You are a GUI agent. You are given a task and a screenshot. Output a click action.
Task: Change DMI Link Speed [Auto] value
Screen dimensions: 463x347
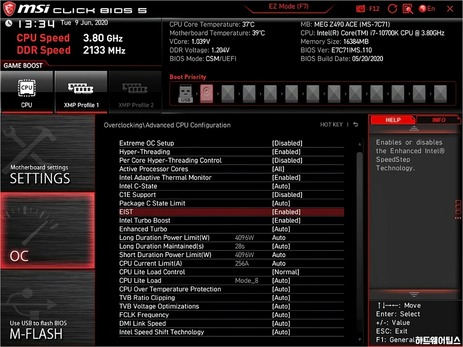281,323
